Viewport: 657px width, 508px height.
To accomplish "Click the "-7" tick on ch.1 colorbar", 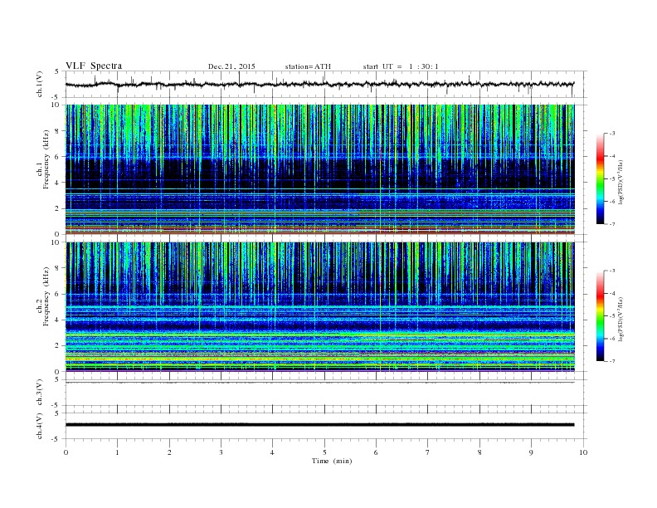I will point(612,224).
